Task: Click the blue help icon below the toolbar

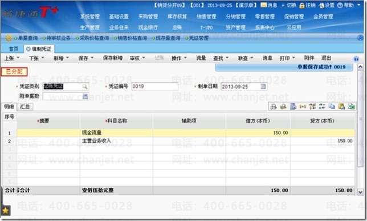Action: [356, 59]
